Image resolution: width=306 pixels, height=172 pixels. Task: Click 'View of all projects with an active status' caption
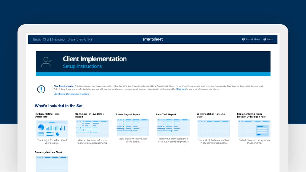click(x=133, y=140)
